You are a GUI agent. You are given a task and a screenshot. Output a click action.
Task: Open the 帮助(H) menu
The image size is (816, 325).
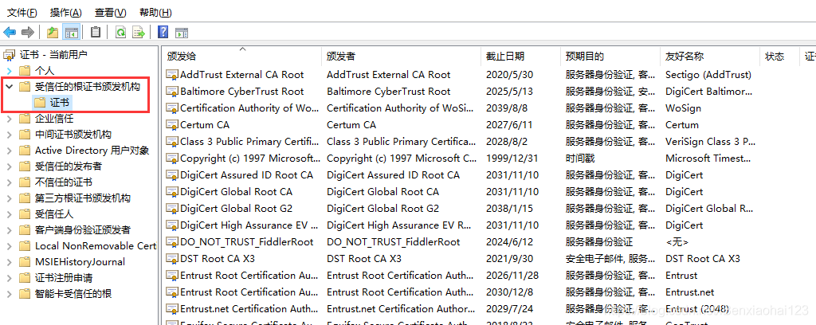pyautogui.click(x=155, y=13)
